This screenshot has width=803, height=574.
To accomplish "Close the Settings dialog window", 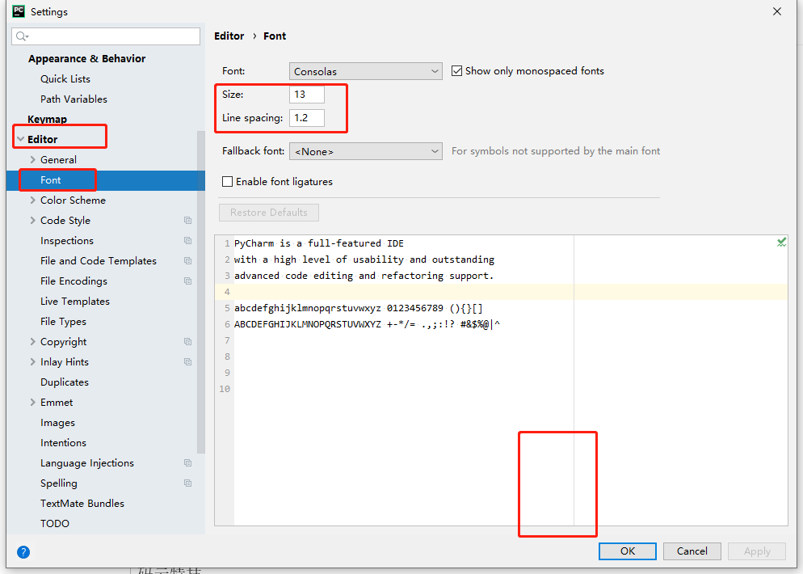I will point(777,11).
